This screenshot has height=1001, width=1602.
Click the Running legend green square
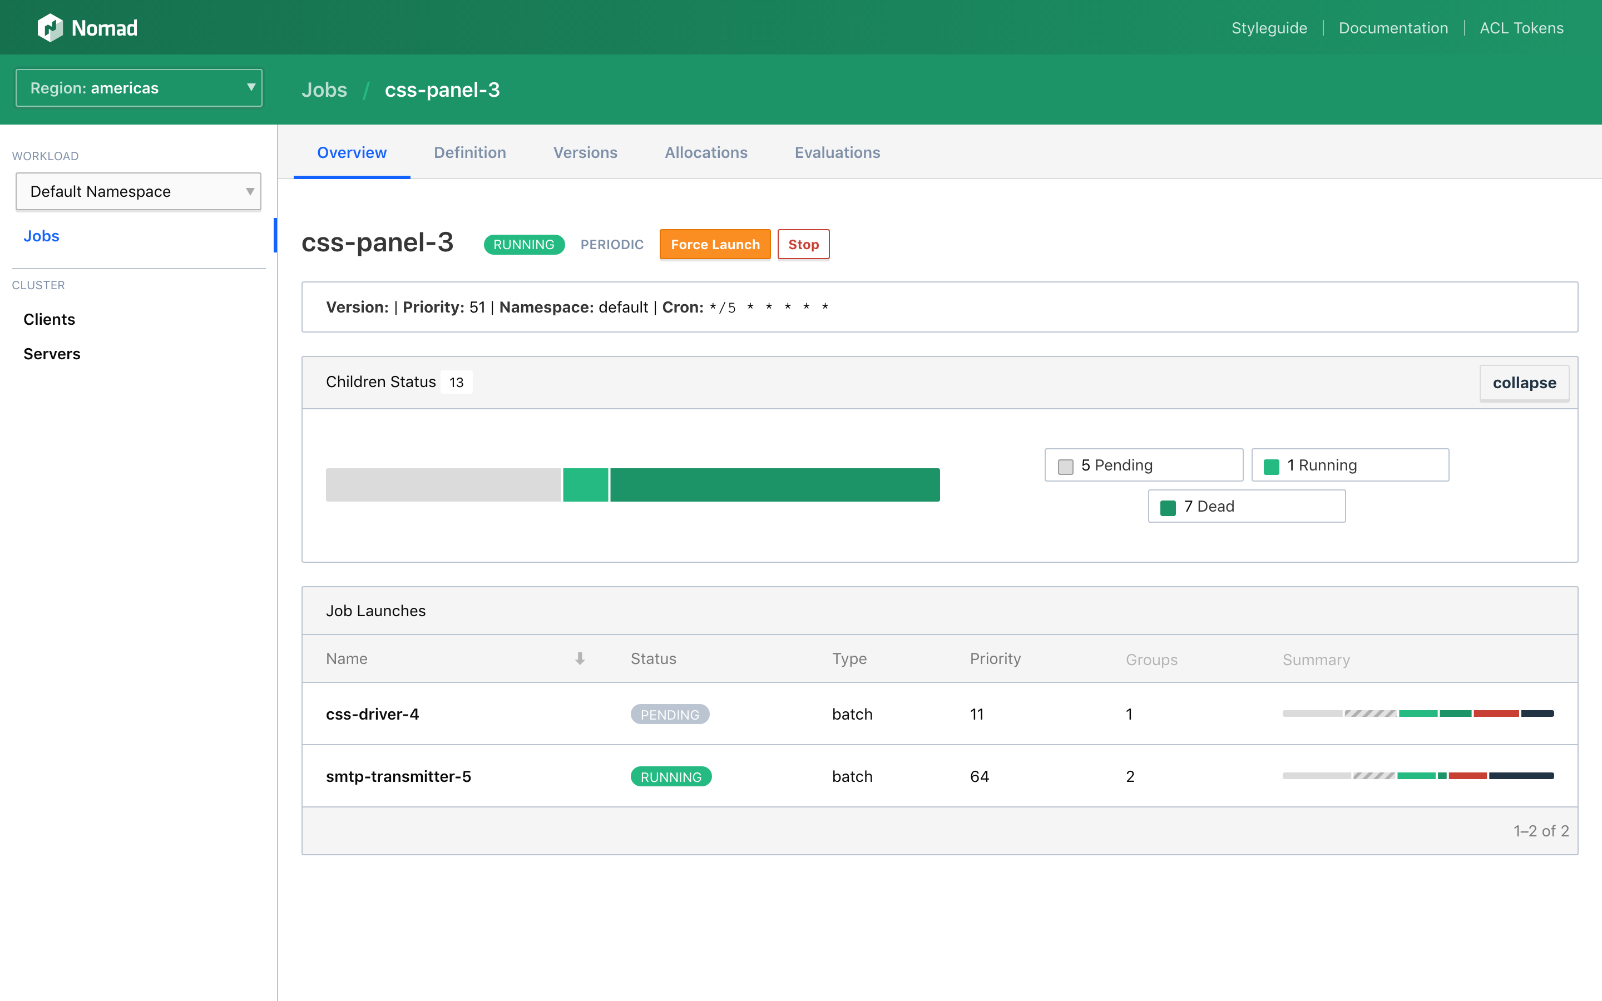[x=1271, y=466]
